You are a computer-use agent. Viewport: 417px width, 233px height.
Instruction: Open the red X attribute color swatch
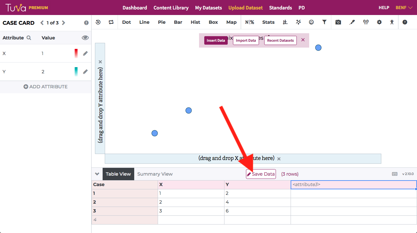coord(76,53)
